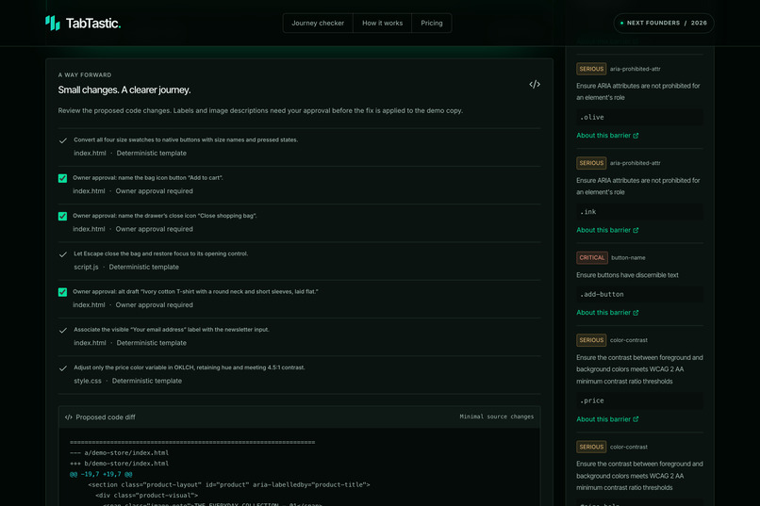The width and height of the screenshot is (760, 506).
Task: Click the .ink selector code box
Action: coord(639,212)
